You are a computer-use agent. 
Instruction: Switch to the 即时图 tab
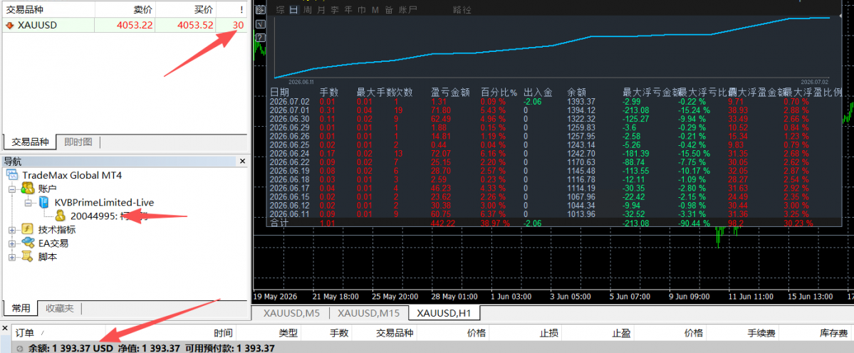pyautogui.click(x=78, y=142)
